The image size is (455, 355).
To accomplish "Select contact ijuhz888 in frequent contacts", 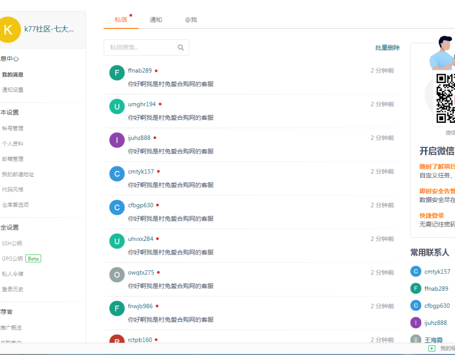I will click(435, 323).
